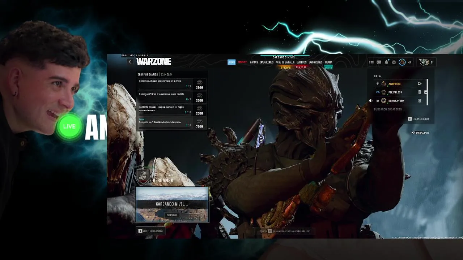Image resolution: width=463 pixels, height=260 pixels.
Task: Click the speaker icon beside the floating BEROSA1989 tag
Action: click(x=413, y=133)
